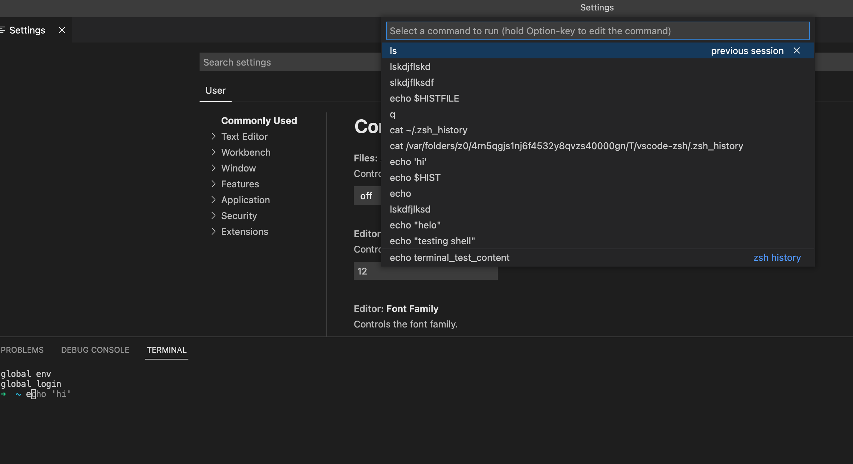853x464 pixels.
Task: Toggle the 'off' setting value
Action: pyautogui.click(x=366, y=196)
